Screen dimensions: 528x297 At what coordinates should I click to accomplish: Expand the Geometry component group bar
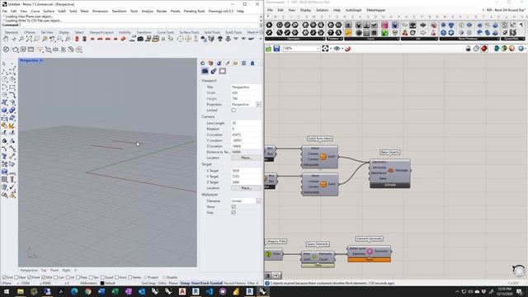click(295, 39)
